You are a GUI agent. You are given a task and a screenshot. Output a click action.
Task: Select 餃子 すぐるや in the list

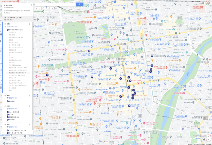(x=13, y=42)
